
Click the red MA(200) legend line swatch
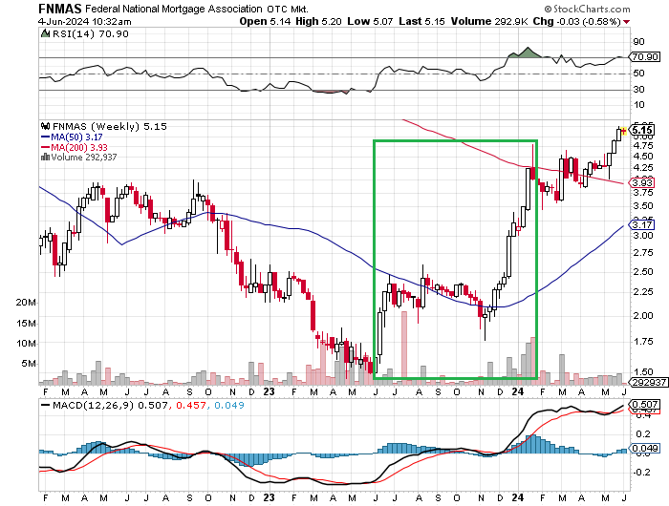[x=45, y=147]
